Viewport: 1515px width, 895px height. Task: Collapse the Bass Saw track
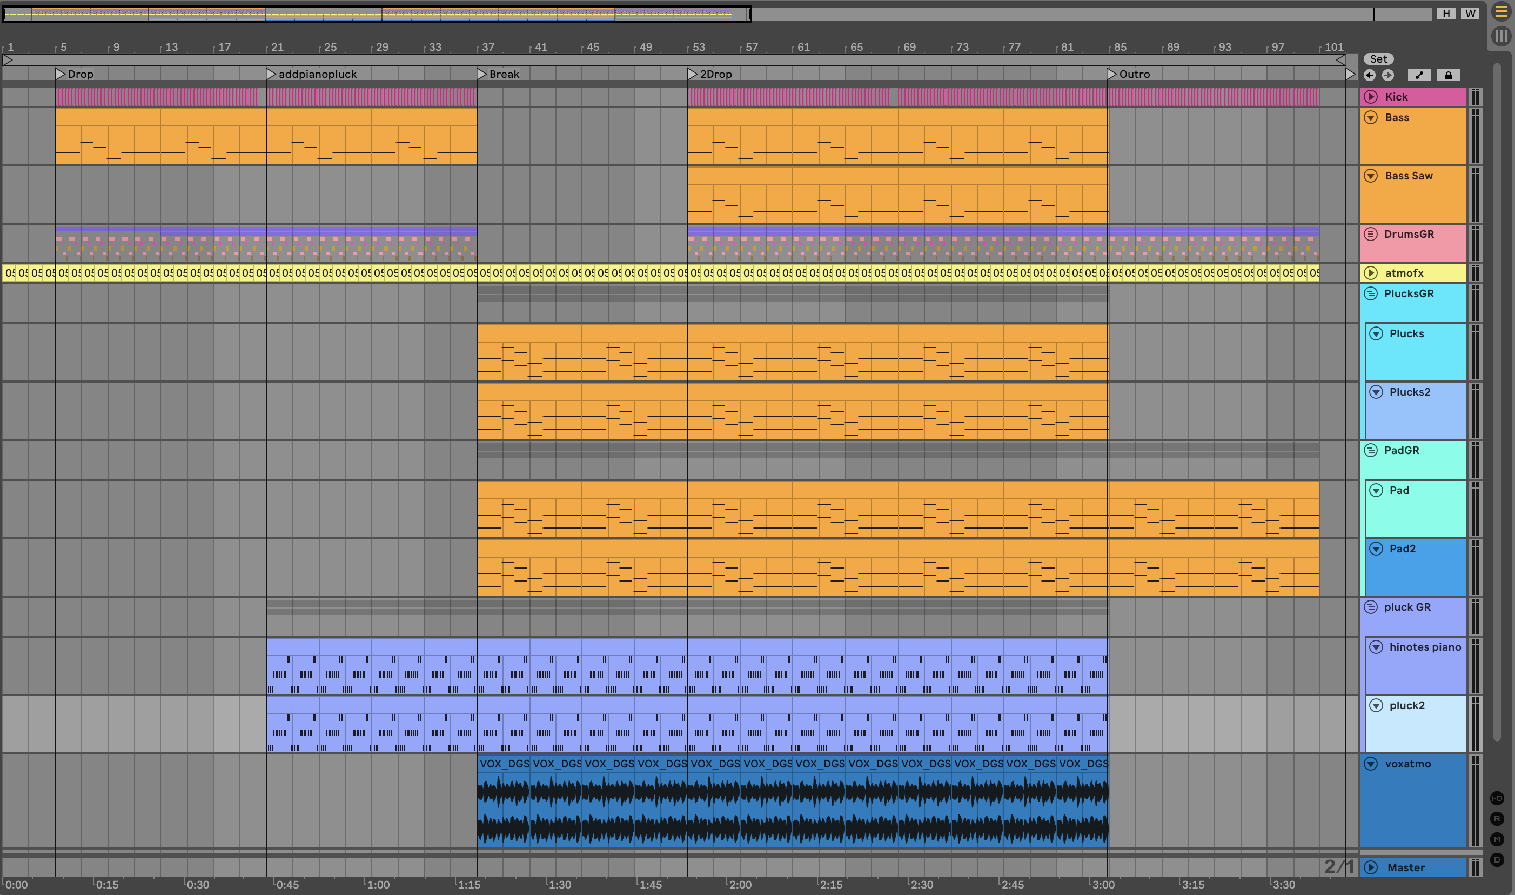[1371, 176]
